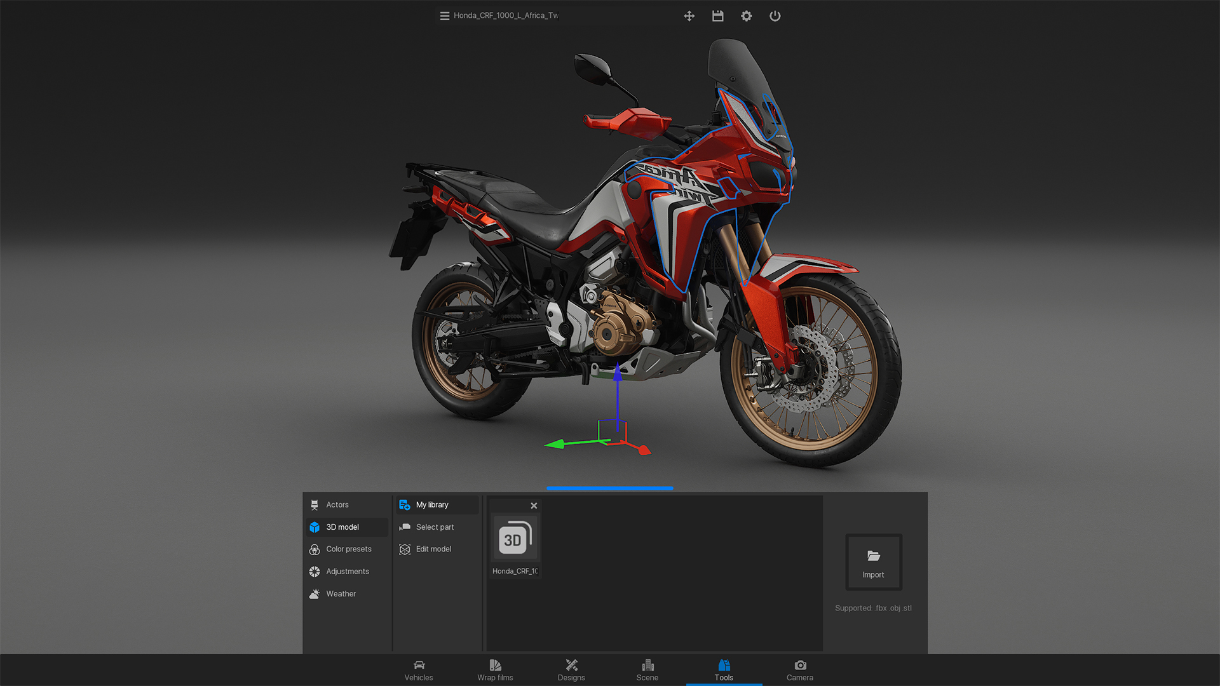Open the hamburger menu beside project name
Screen dimensions: 1220x686
(x=445, y=16)
